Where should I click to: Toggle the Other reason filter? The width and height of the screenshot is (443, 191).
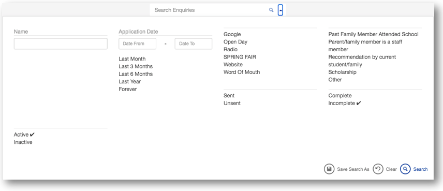(335, 80)
